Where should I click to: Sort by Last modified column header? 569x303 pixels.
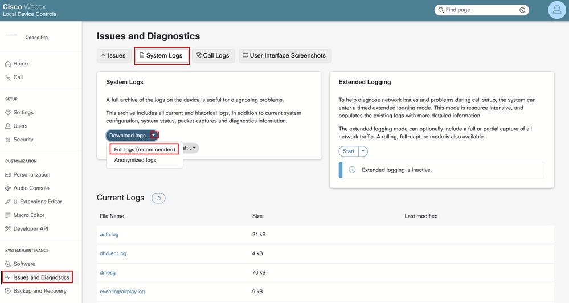[x=421, y=216]
